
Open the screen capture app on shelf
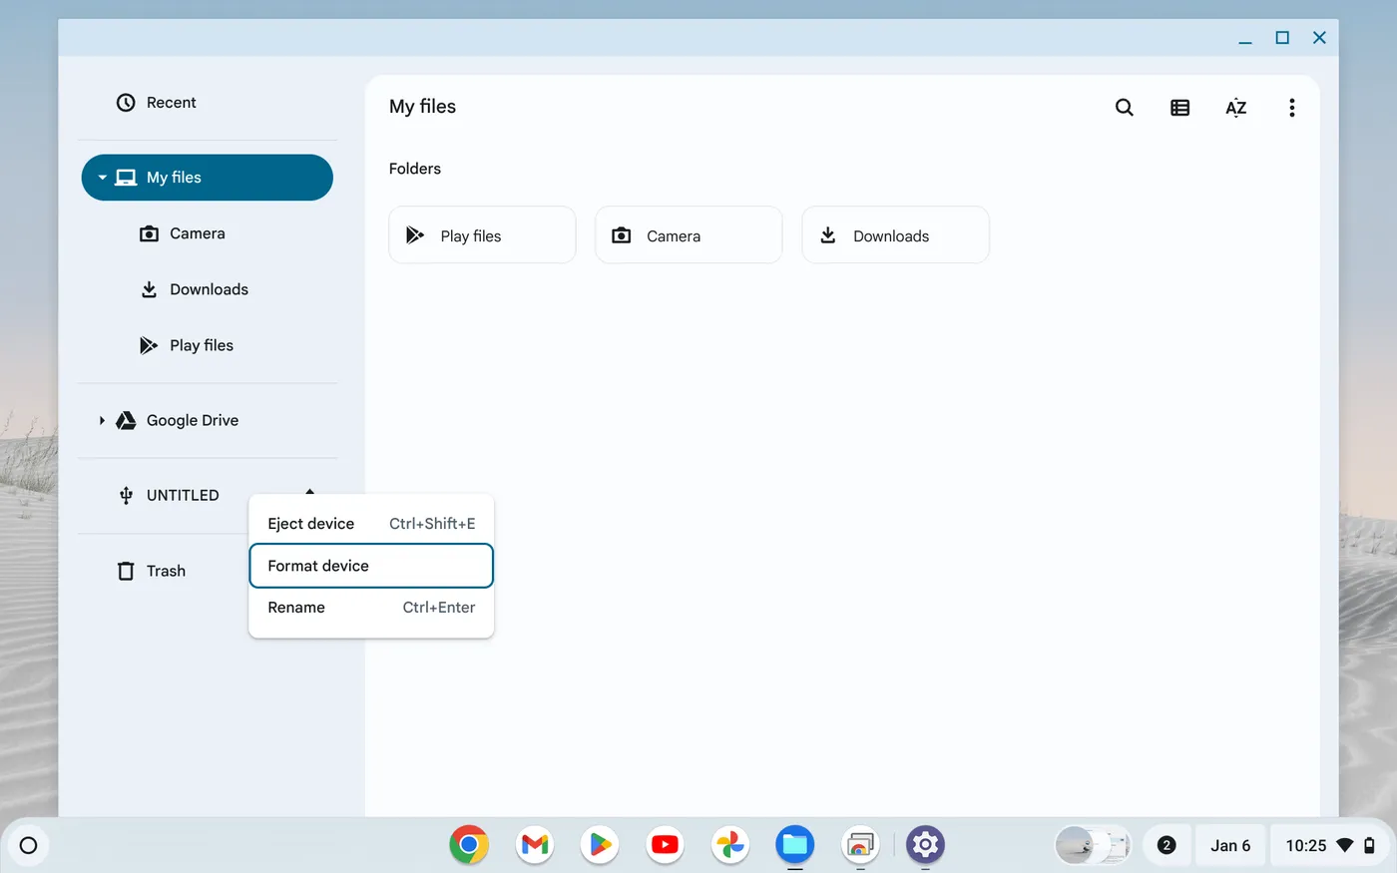(860, 845)
